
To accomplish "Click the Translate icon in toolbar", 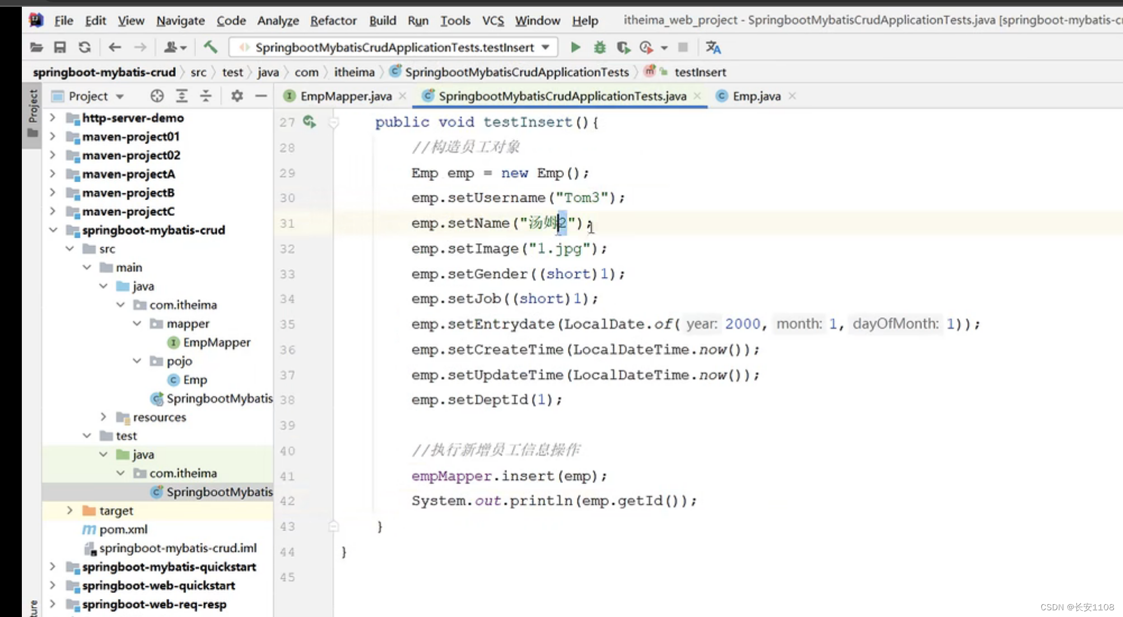I will (x=713, y=48).
